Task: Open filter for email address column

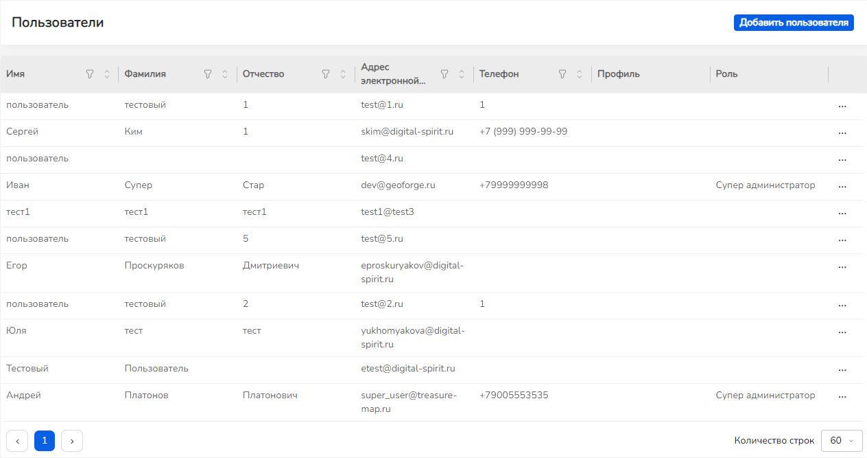Action: pos(444,74)
